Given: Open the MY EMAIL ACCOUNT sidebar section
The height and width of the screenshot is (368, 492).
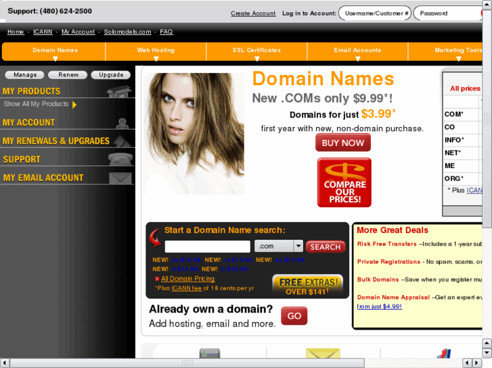Looking at the screenshot, I should click(43, 178).
